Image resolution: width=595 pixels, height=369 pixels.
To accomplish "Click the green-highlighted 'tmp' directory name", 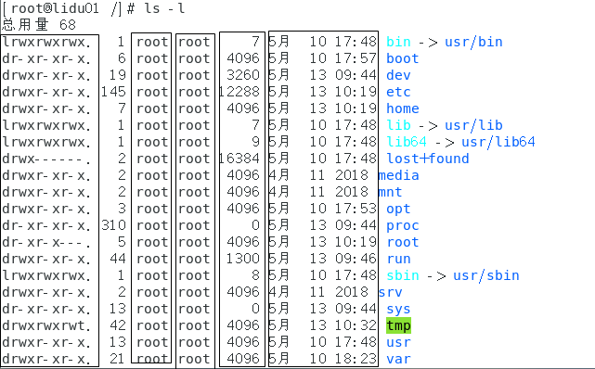I will 398,325.
